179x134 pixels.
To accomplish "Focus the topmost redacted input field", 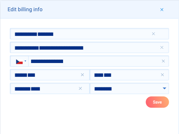I will 89,34.
